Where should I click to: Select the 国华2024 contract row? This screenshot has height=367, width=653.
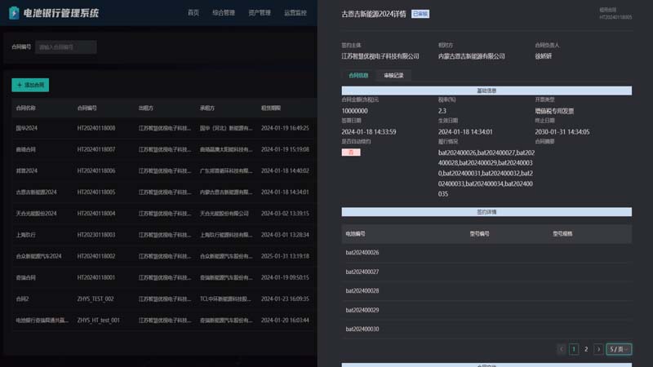(x=155, y=128)
